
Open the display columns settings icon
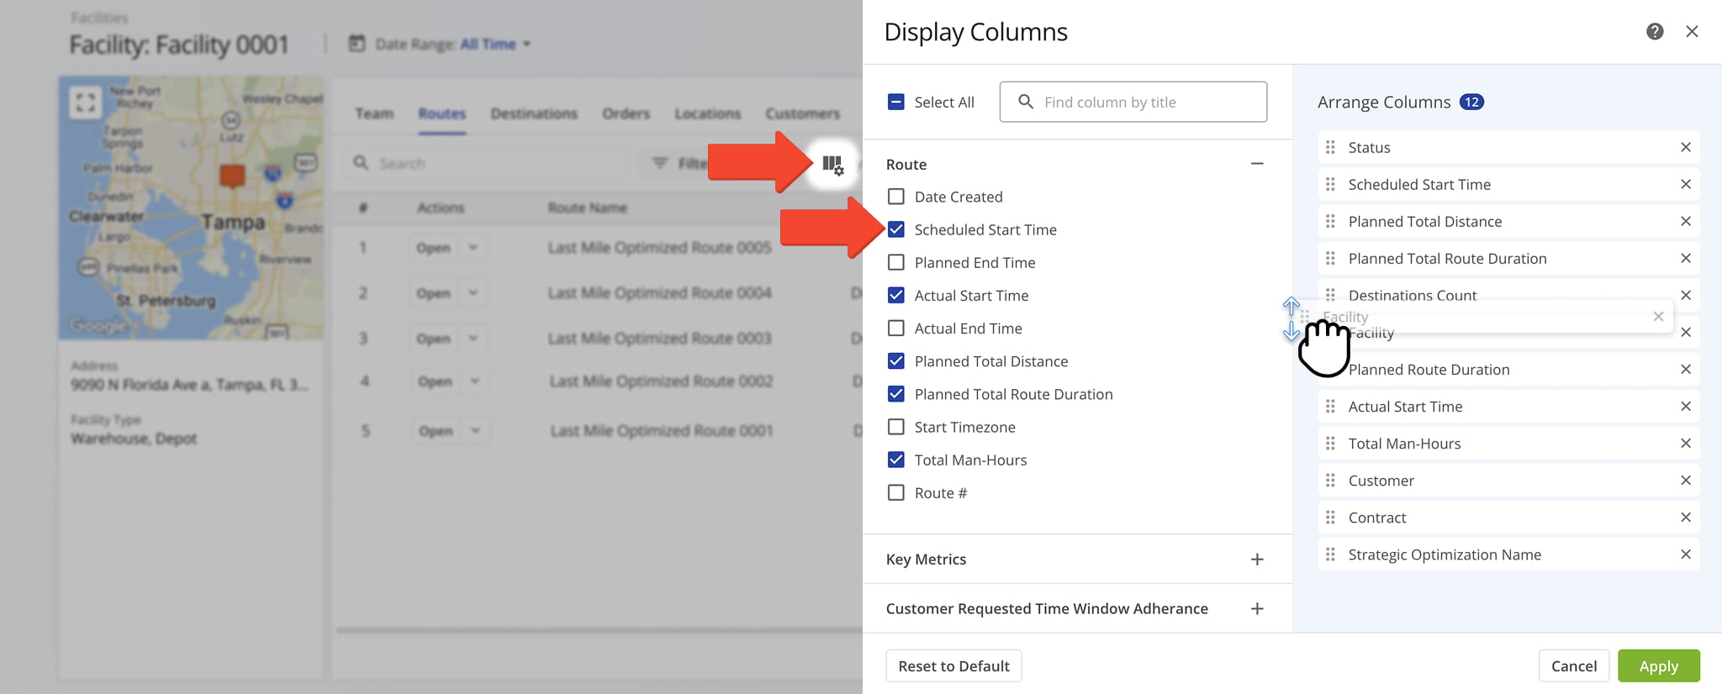(x=832, y=164)
